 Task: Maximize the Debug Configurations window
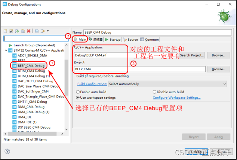(x=218, y=4)
